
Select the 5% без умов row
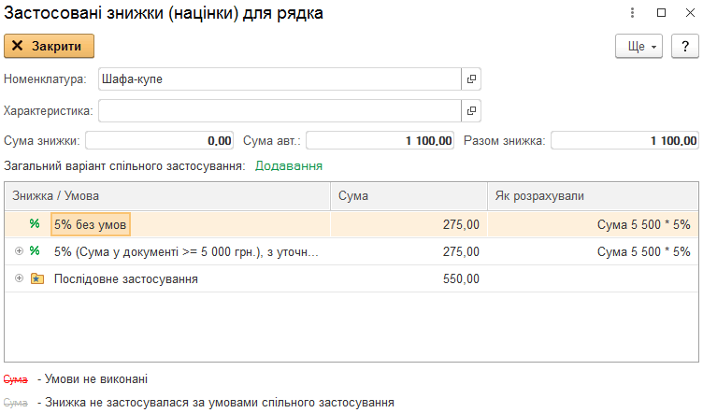(351, 224)
